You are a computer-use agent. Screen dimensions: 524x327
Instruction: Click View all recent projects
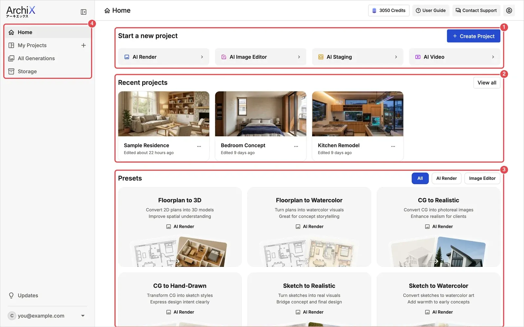[487, 83]
